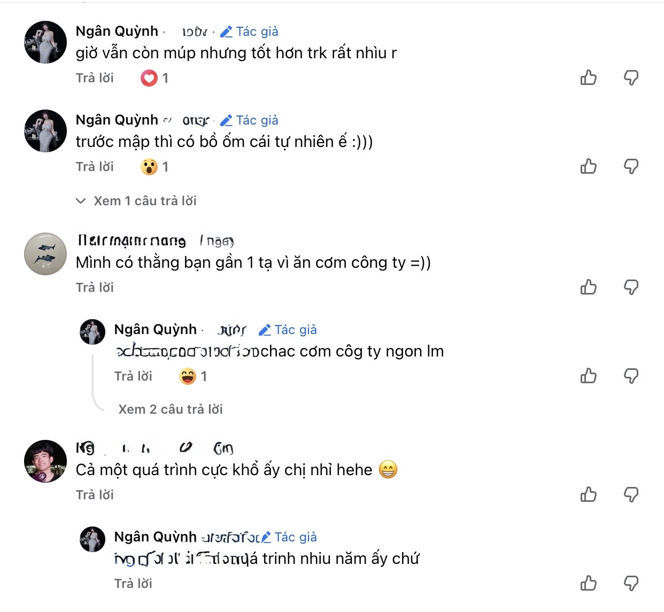Dislike the comment "trước mập thì có bồ"

631,166
